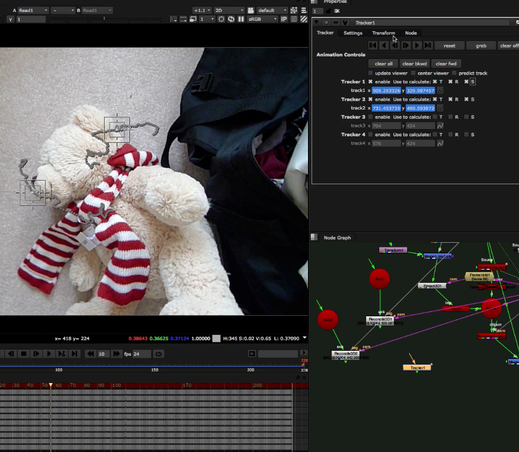519x452 pixels.
Task: Open the Node Graph tab
Action: [337, 237]
